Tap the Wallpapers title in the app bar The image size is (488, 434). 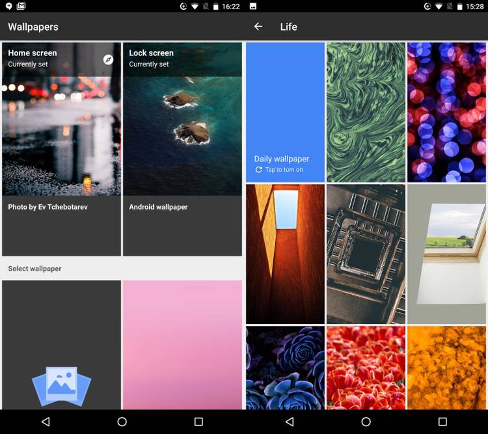pyautogui.click(x=33, y=27)
